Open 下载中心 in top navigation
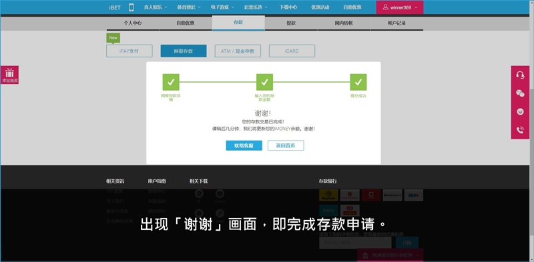The image size is (534, 262). 288,7
